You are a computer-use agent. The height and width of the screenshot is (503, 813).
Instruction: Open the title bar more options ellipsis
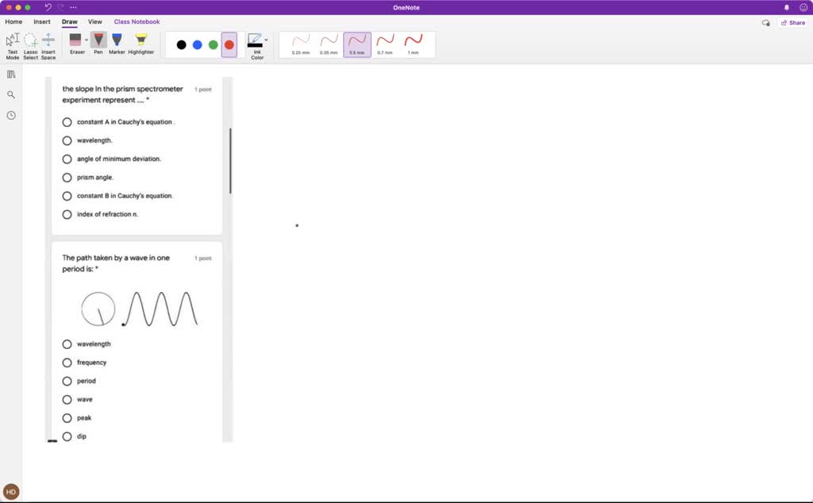pos(74,7)
